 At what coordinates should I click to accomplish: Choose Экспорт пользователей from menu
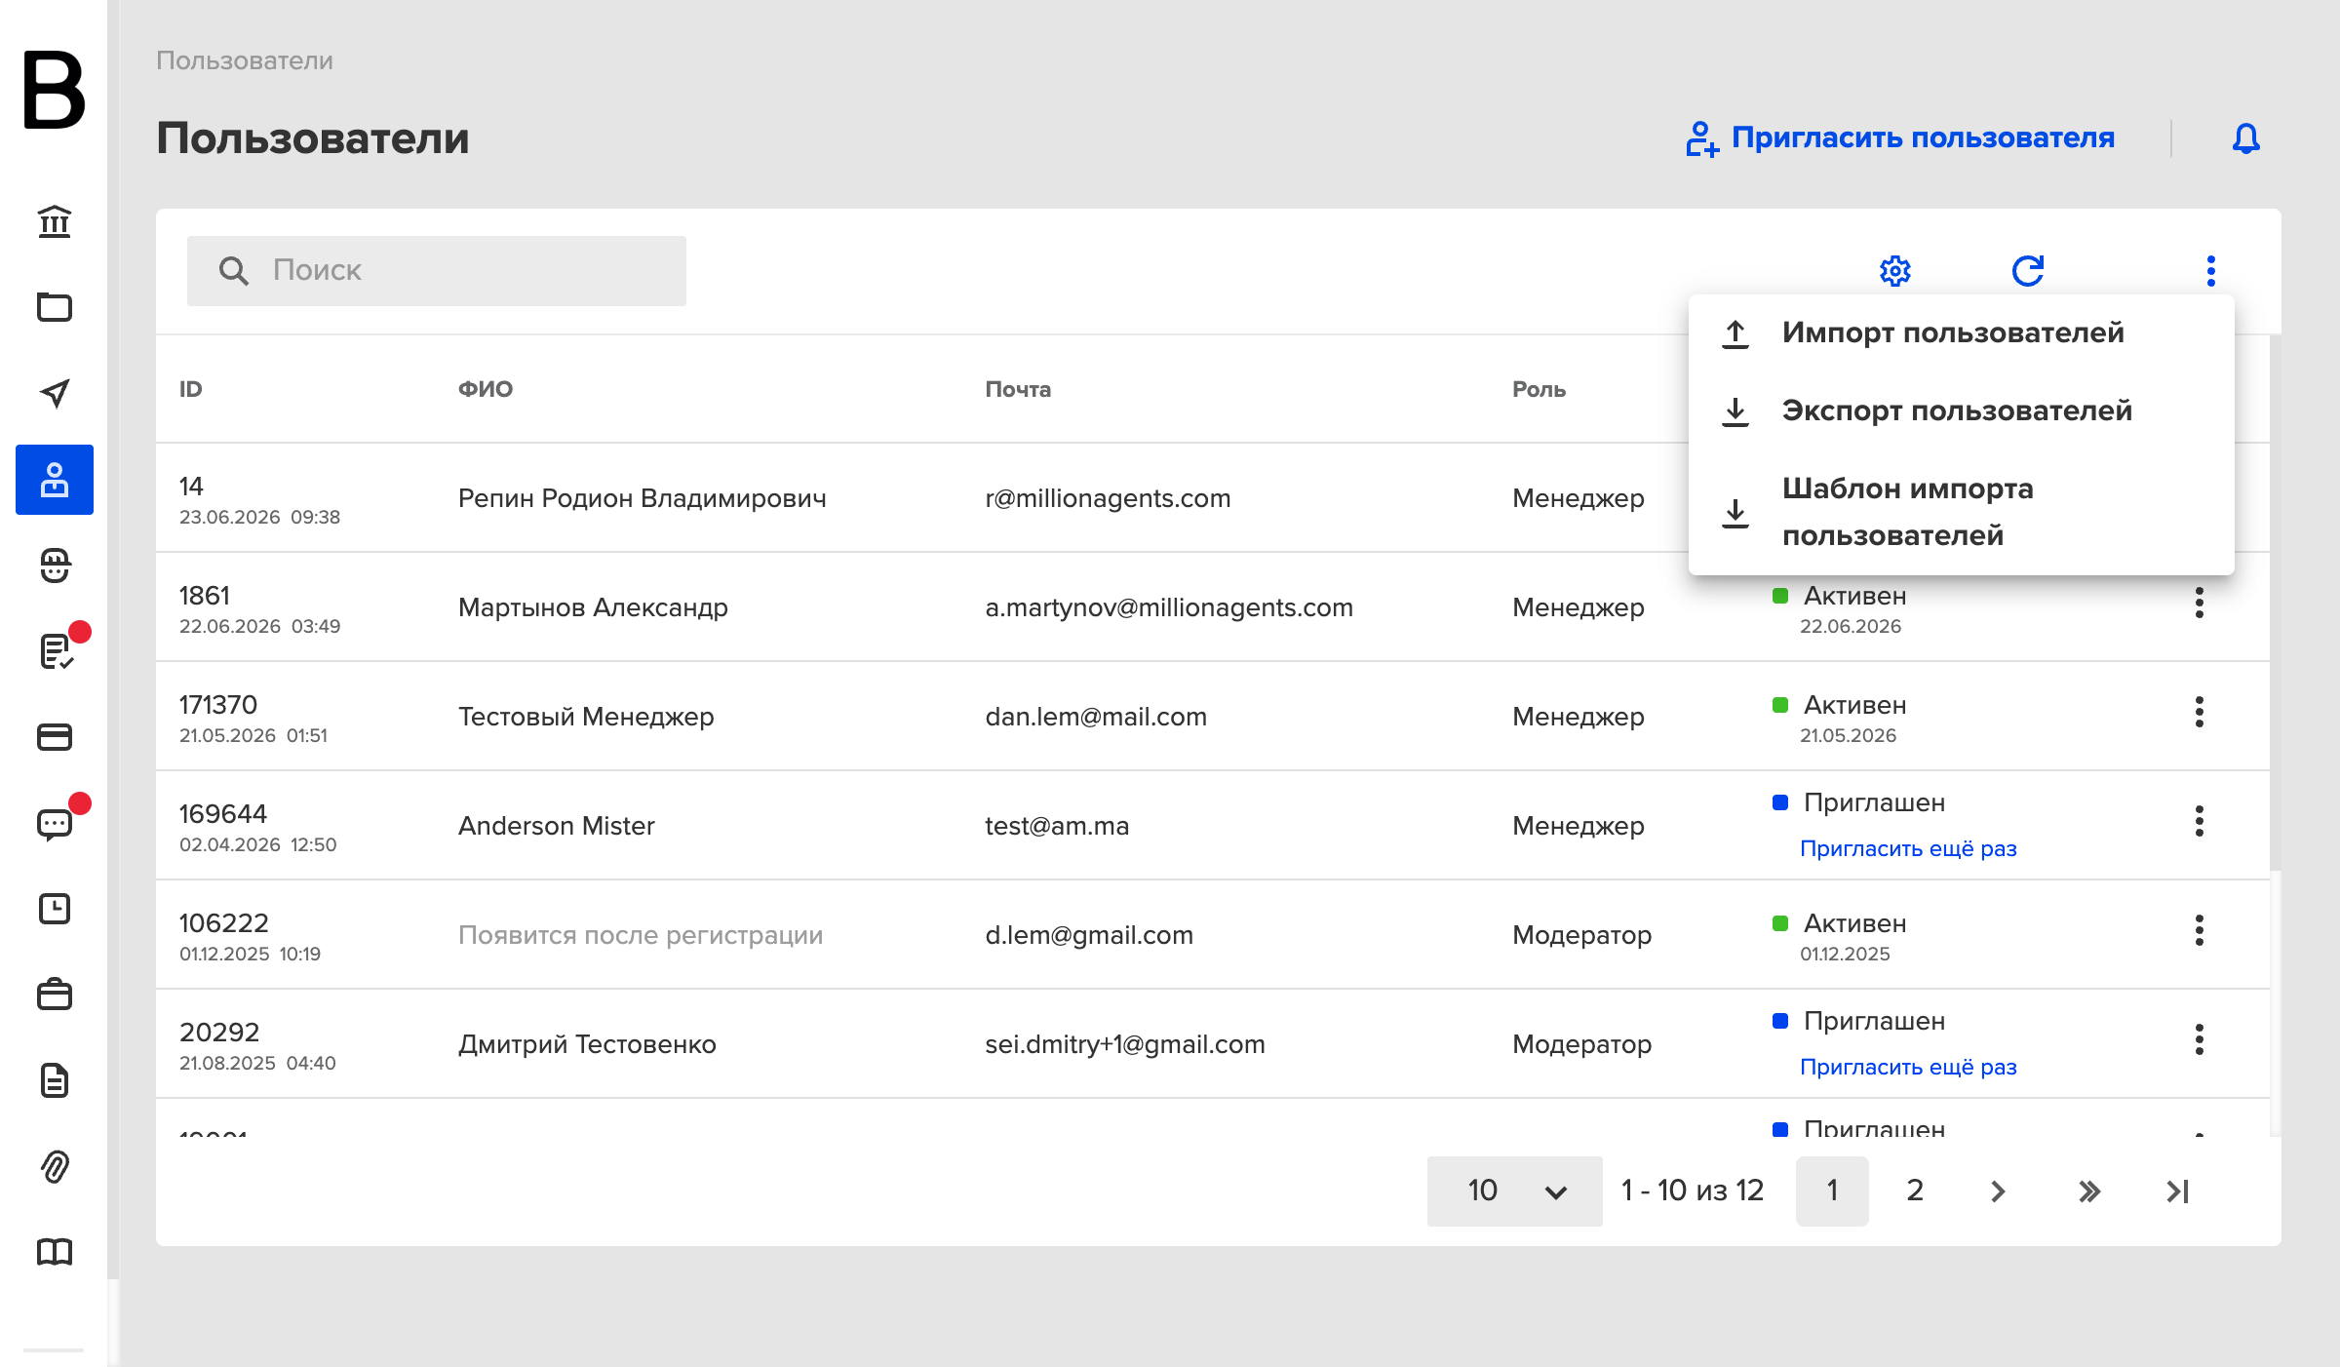[x=1962, y=411]
